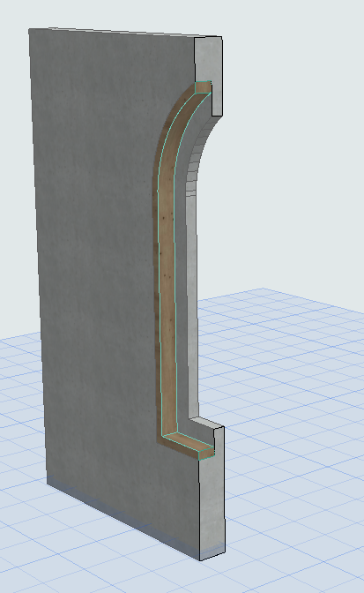Screen dimensions: 364x593
Task: Click the empty sky background beside wall
Action: tap(294, 151)
